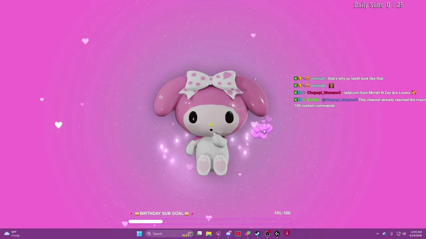
Task: Open the red play-button app icon
Action: [x=238, y=234]
